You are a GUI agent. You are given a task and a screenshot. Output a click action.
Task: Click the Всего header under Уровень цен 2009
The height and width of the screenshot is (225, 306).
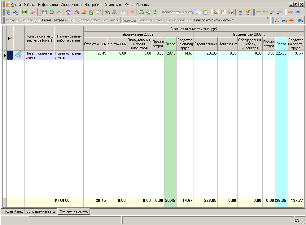(281, 44)
